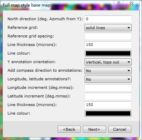Open Add compass direction dropdown
Image resolution: width=142 pixels, height=140 pixels.
point(108,71)
